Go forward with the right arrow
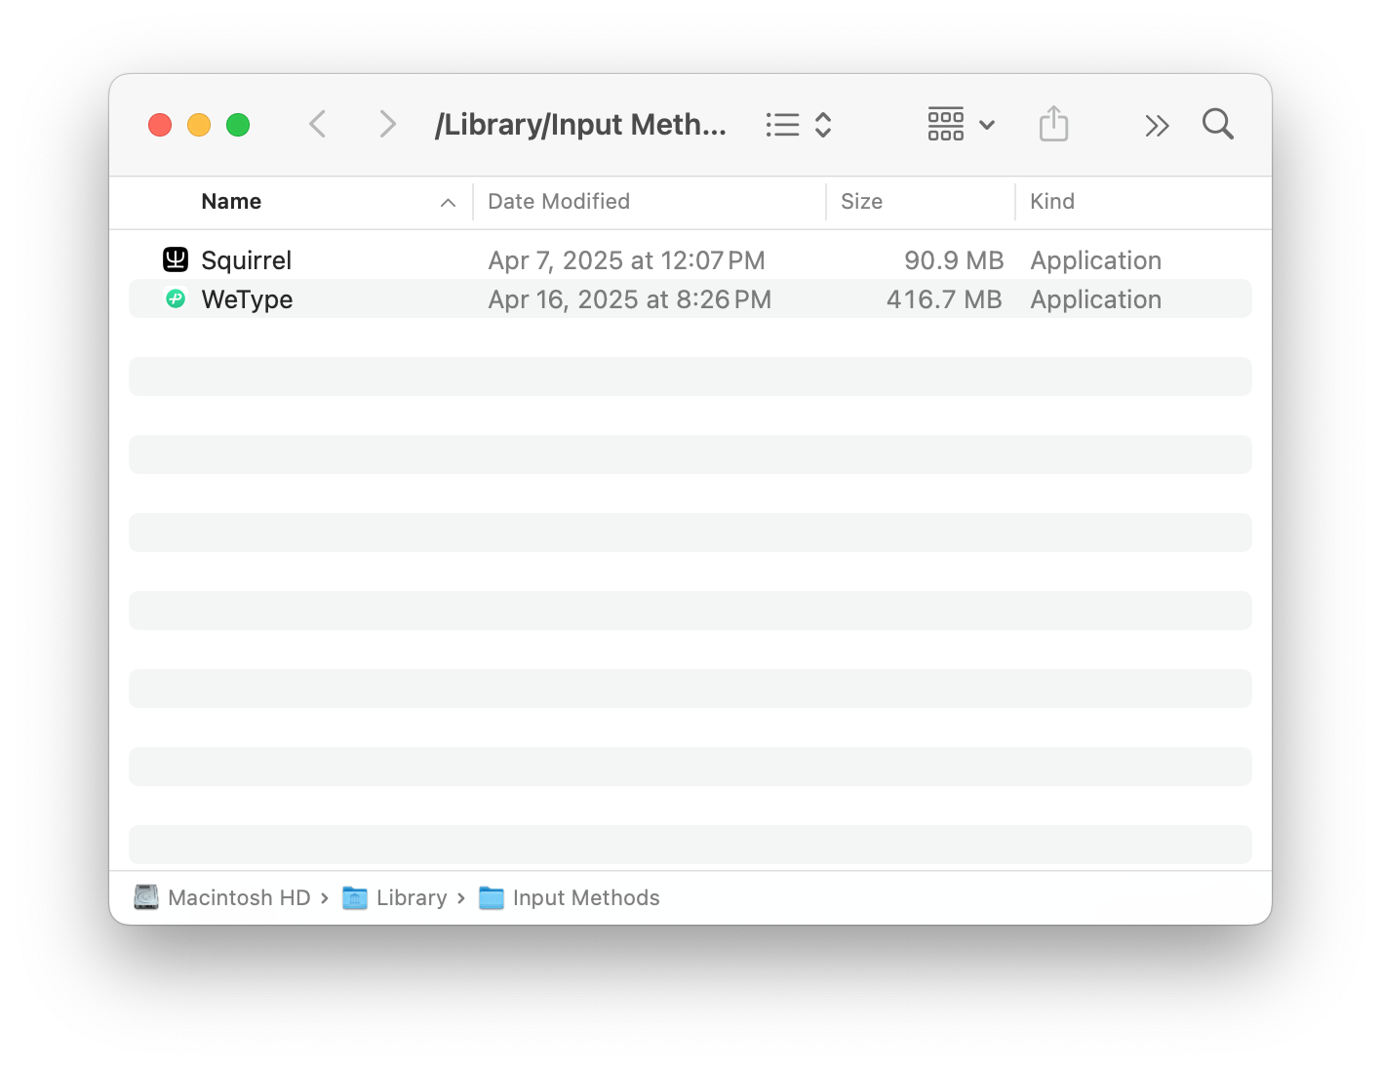Image resolution: width=1381 pixels, height=1069 pixels. [387, 124]
